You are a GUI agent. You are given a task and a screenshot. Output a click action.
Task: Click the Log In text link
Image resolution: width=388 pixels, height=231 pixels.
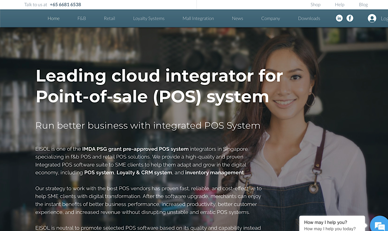tap(384, 18)
